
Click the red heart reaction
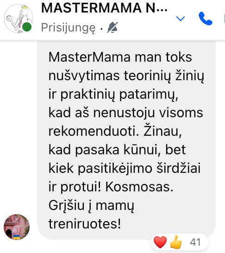(160, 242)
